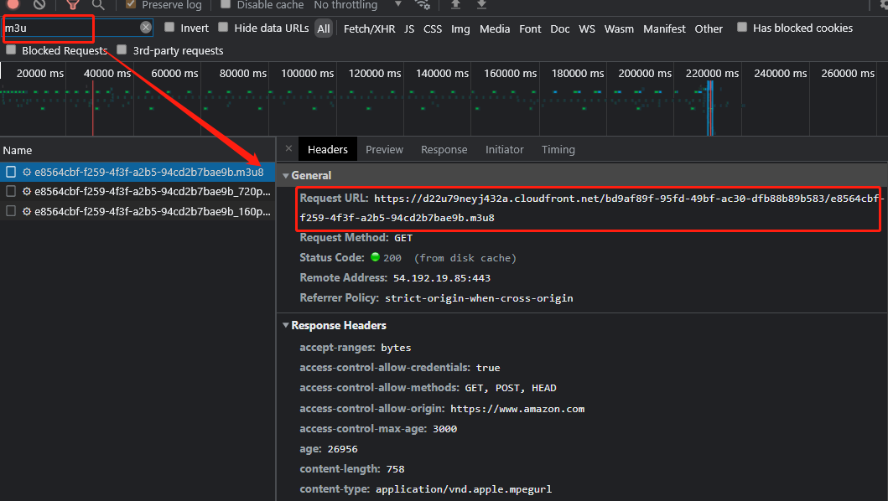The height and width of the screenshot is (501, 888).
Task: Click content-type application/vnd.apple.mpegurl value
Action: tap(463, 489)
